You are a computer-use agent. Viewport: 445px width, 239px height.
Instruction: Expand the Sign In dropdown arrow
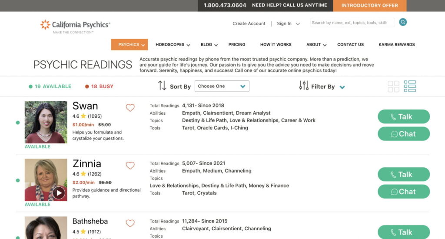298,24
